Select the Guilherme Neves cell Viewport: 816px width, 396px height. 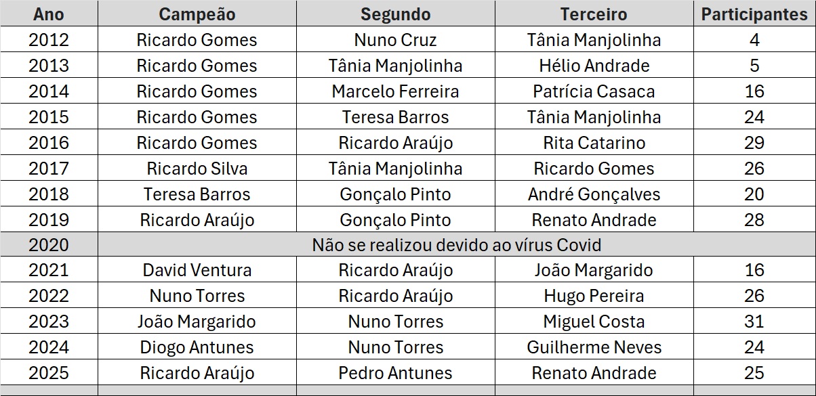[x=594, y=347]
